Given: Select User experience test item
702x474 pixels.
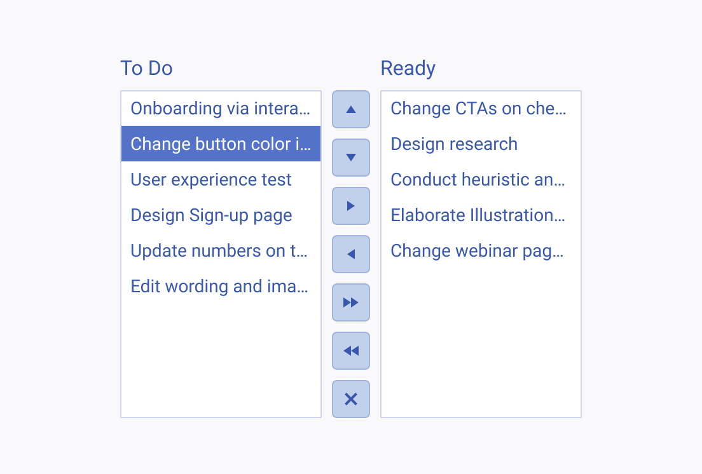Looking at the screenshot, I should click(221, 179).
